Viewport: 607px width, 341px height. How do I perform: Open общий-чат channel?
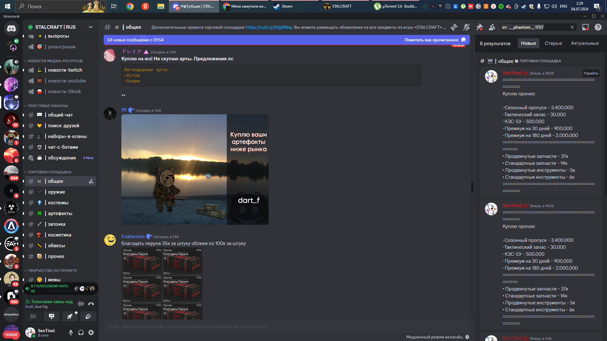pyautogui.click(x=61, y=115)
